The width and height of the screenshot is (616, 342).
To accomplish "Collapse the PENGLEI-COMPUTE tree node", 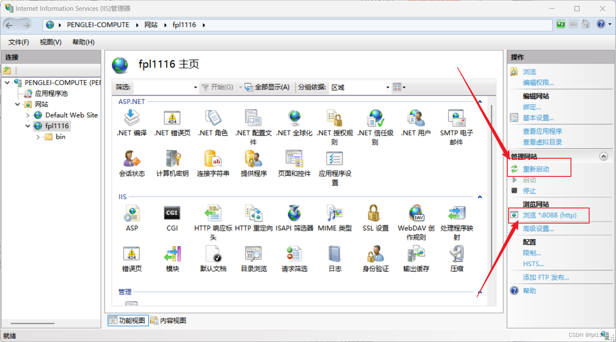I will tap(7, 83).
